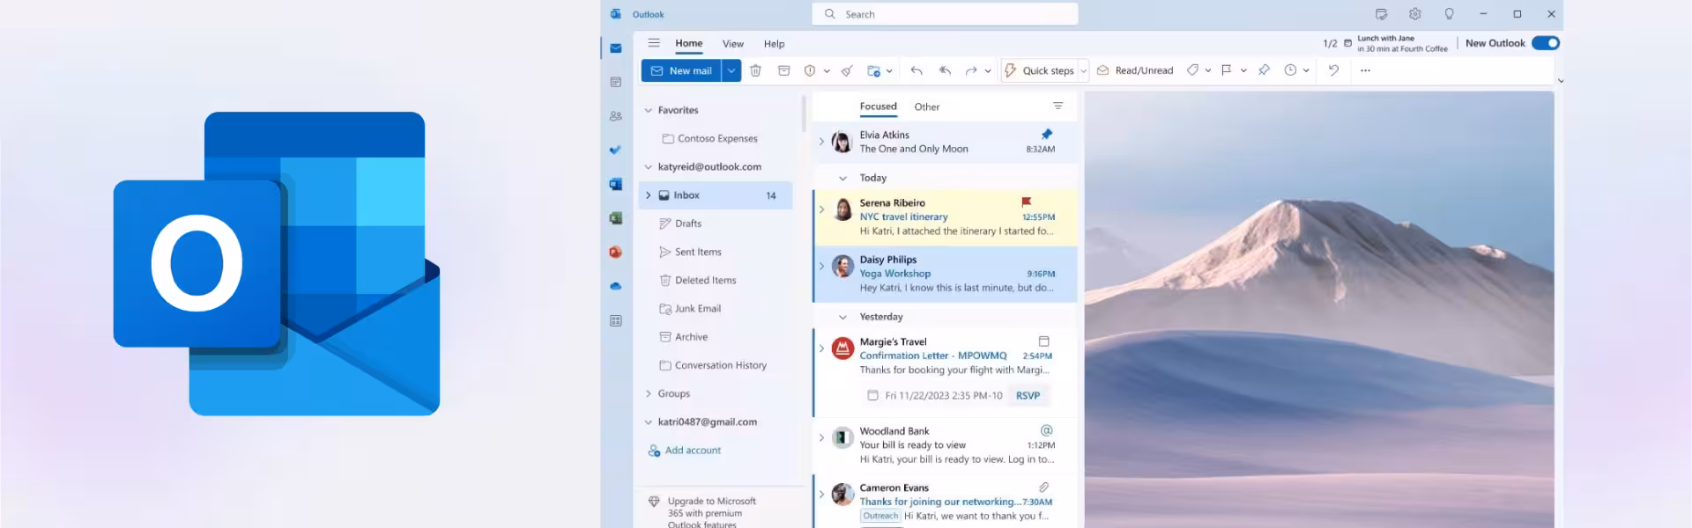Open the Mail module in the sidebar
Screen dimensions: 1692x528
pyautogui.click(x=615, y=48)
